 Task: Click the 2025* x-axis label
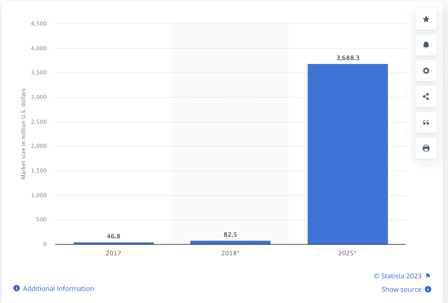(348, 253)
